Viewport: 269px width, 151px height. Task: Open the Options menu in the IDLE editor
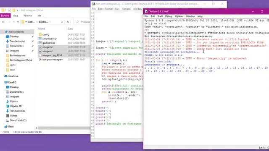126,9
